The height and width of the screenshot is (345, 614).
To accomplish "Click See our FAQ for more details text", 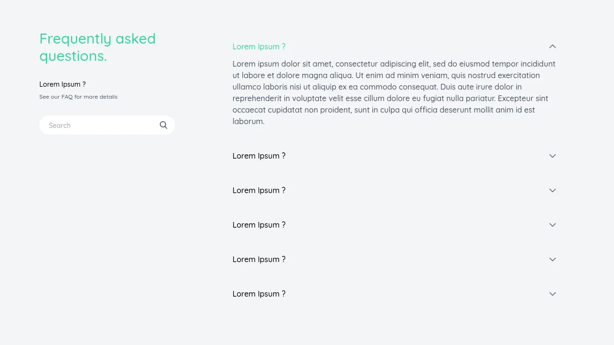I will pos(78,97).
